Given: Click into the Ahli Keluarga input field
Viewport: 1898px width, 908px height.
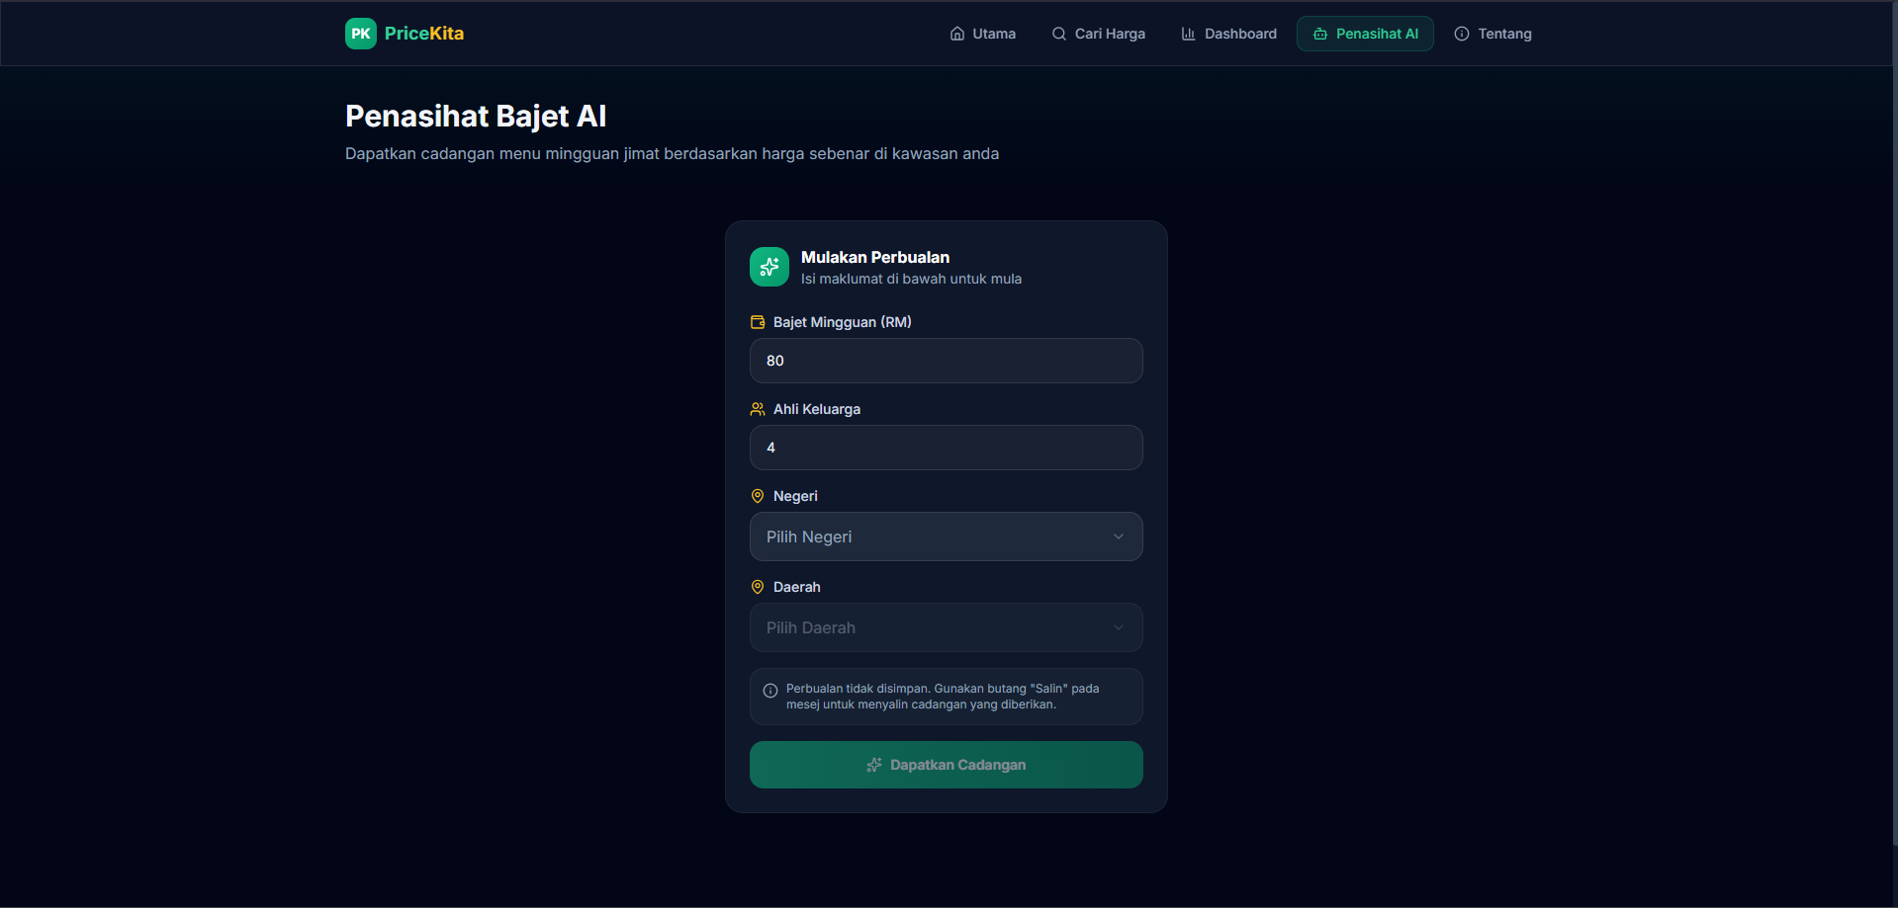Looking at the screenshot, I should 946,448.
